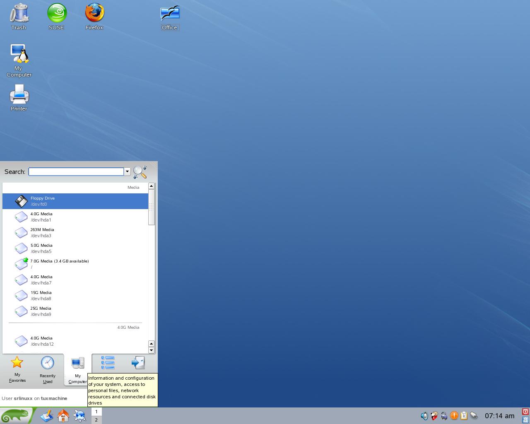Open the Klipper clipboard tray icon
The image size is (530, 424).
tap(464, 416)
